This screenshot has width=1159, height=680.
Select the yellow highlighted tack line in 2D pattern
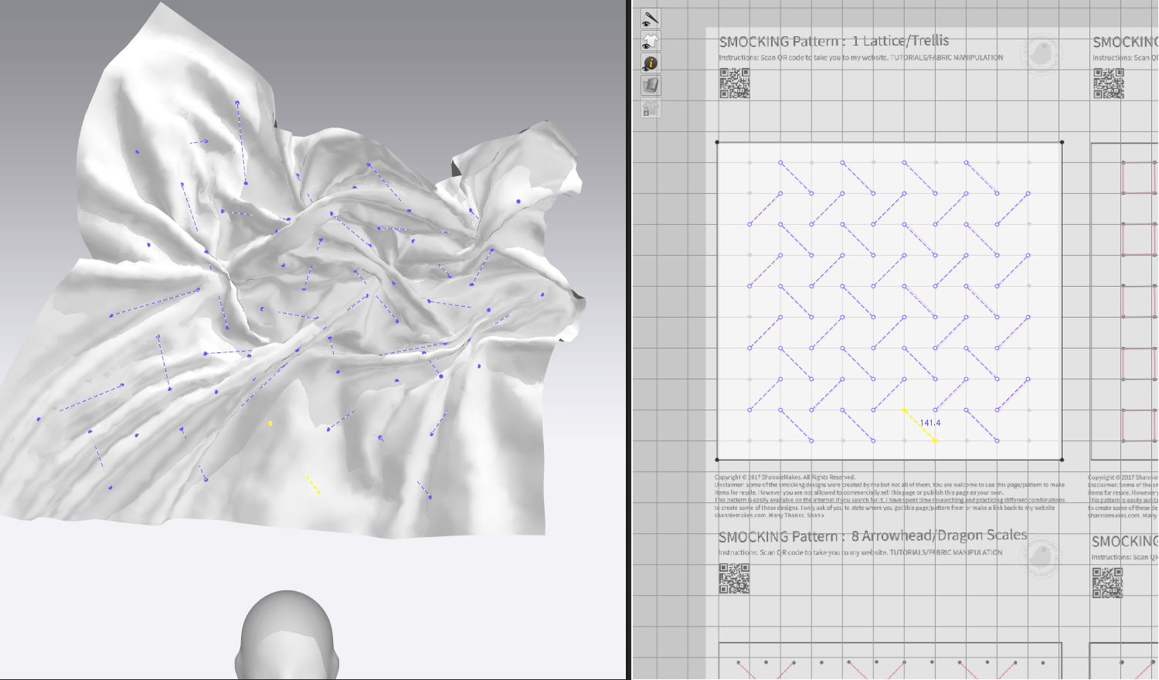click(919, 426)
